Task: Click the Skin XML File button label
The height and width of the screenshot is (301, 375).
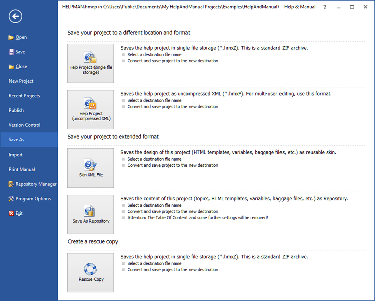Action: point(91,175)
